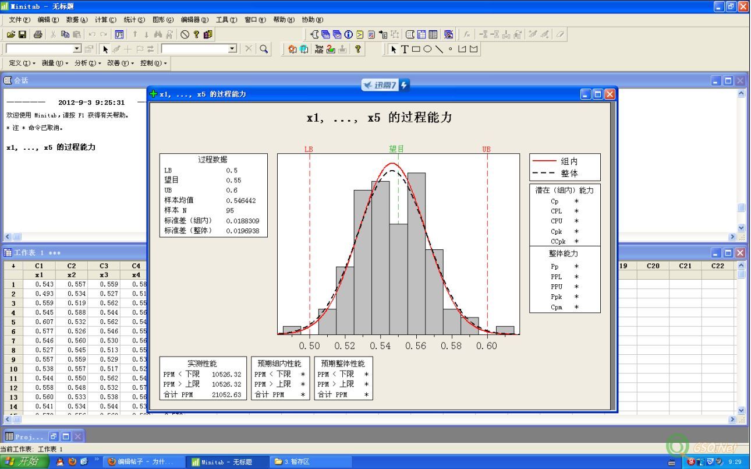751x469 pixels.
Task: Click the graph title x1,...,x5 的过程能力
Action: coord(379,118)
